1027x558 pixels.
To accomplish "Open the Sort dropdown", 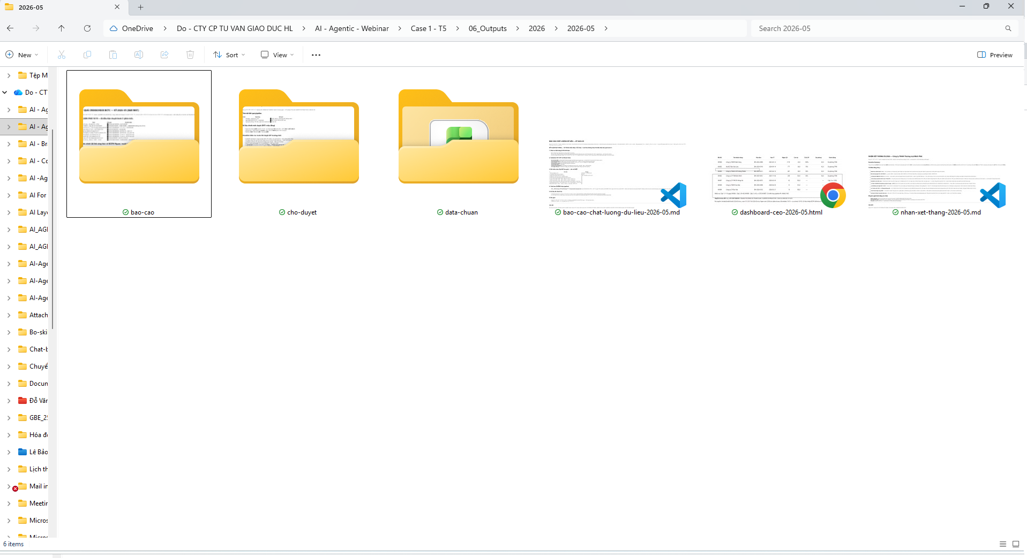I will click(x=229, y=55).
